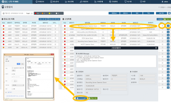
Task: Click the A2505 cell in important-fault list
Action: (10, 47)
